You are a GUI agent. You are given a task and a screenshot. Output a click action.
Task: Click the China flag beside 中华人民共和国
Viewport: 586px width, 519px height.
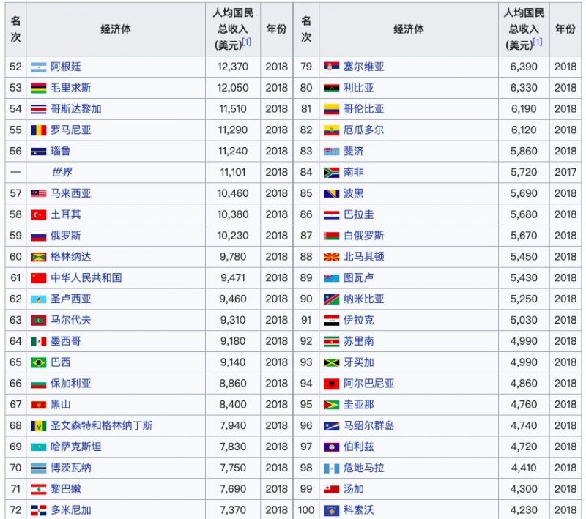pos(39,278)
